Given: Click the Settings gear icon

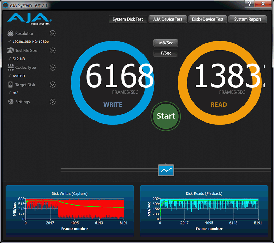Looking at the screenshot, I should 11,102.
